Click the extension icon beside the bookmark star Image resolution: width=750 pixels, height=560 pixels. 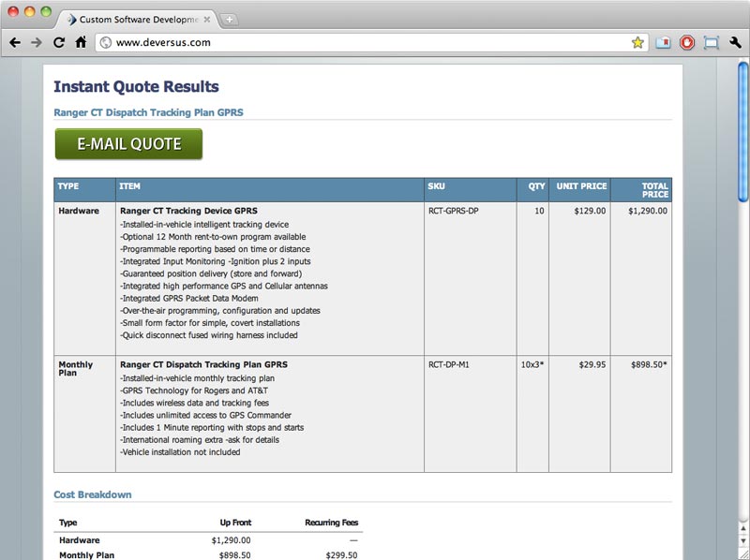(x=663, y=42)
